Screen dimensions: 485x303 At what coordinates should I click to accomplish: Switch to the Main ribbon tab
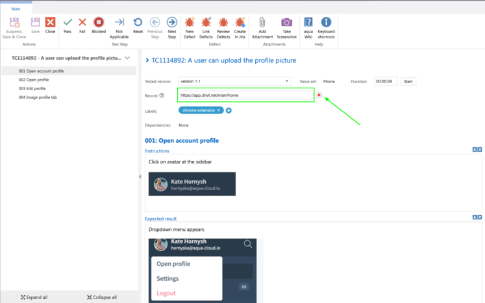[16, 9]
